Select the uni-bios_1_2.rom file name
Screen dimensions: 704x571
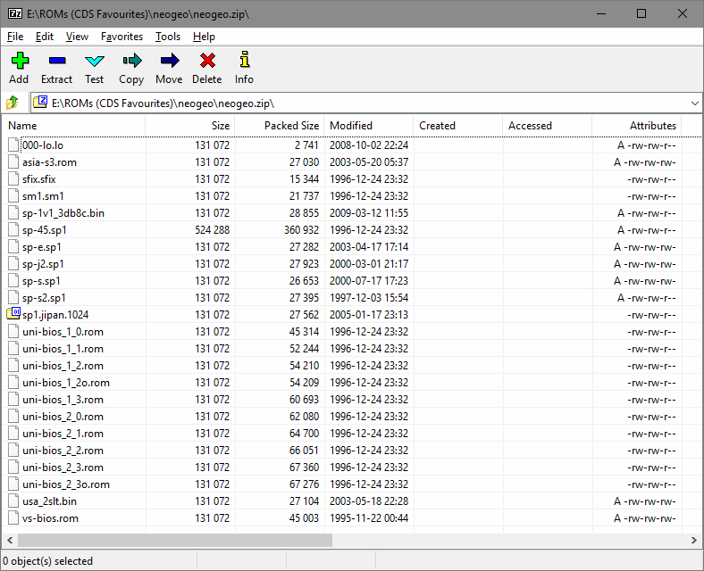[x=63, y=366]
